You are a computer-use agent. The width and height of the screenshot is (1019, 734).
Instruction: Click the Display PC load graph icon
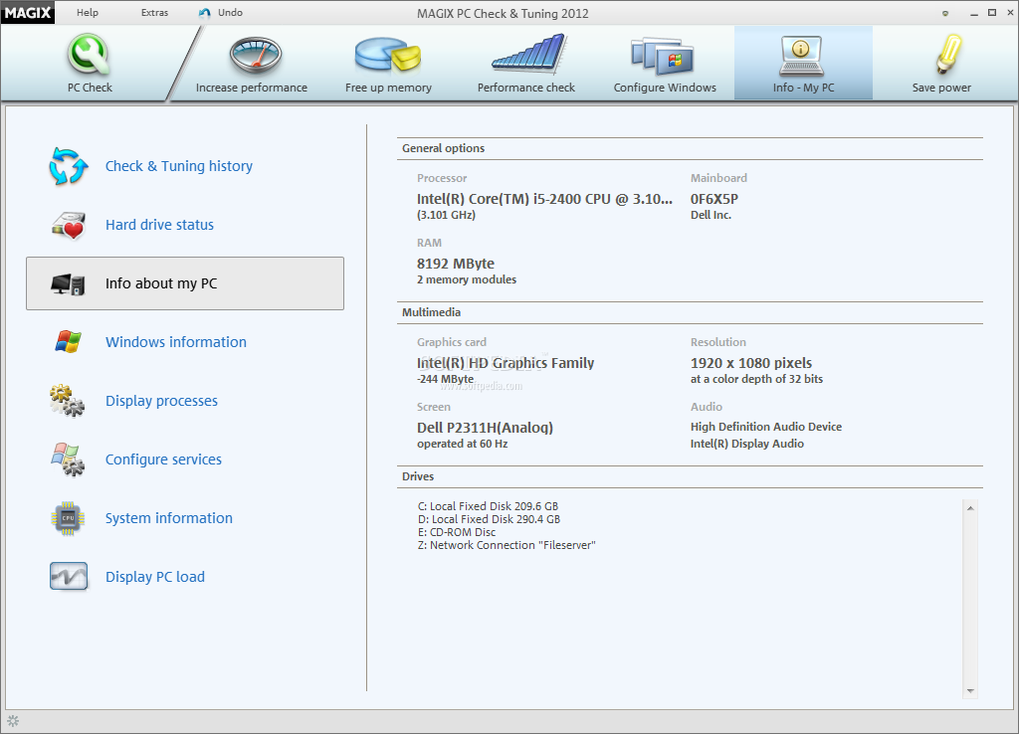click(x=69, y=576)
